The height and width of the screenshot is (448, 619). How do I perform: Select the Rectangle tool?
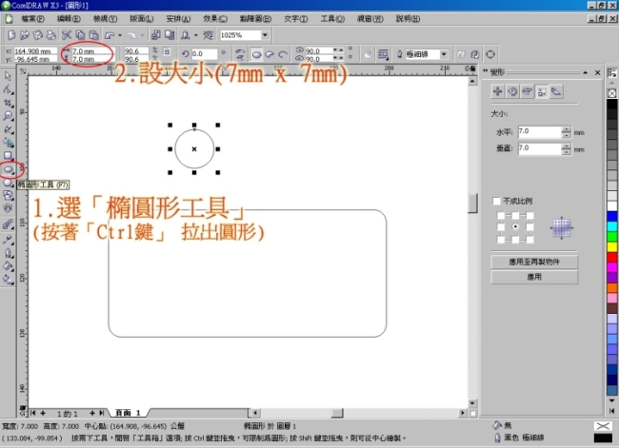pos(8,155)
